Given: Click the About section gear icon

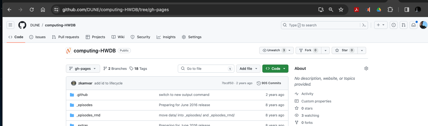Looking at the screenshot, I should click(366, 69).
